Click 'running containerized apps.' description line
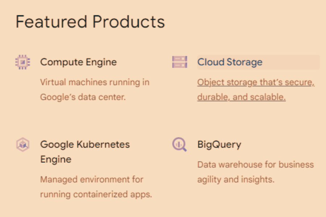The width and height of the screenshot is (326, 217). [x=96, y=194]
